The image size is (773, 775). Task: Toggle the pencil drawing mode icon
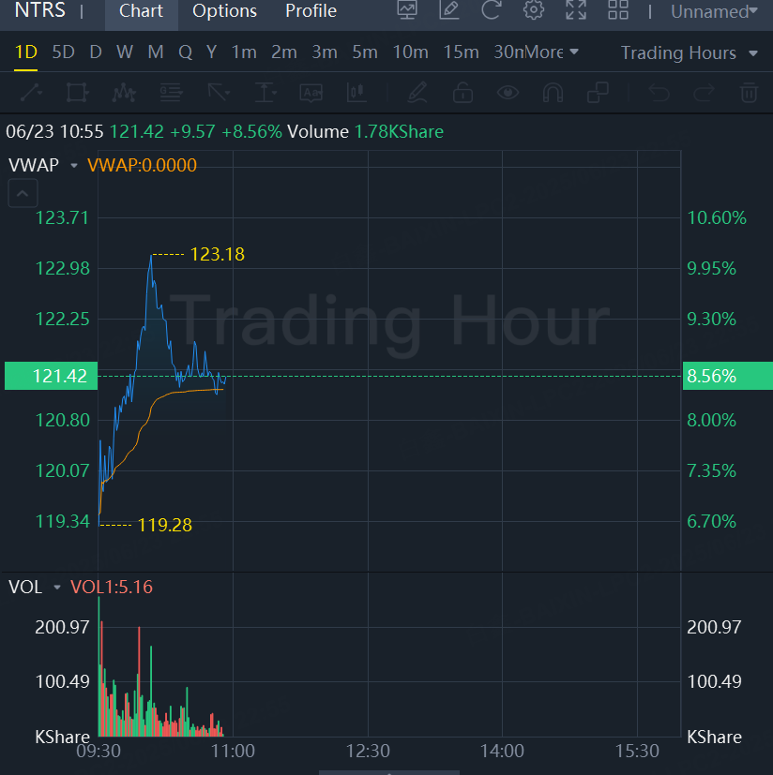(417, 93)
